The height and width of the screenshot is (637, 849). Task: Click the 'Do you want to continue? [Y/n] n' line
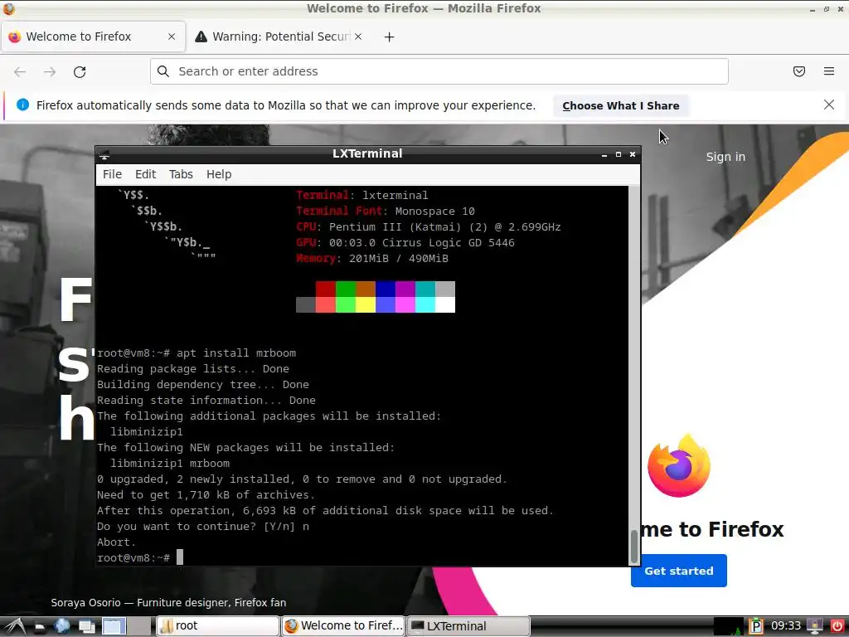pos(203,526)
